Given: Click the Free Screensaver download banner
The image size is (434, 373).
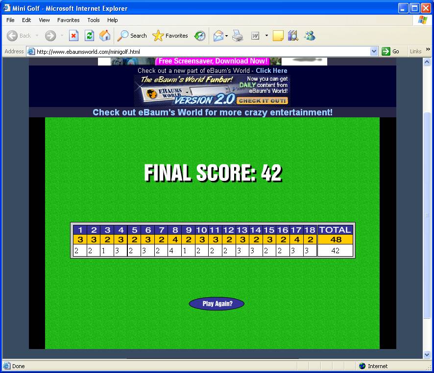Looking at the screenshot, I should (x=213, y=61).
